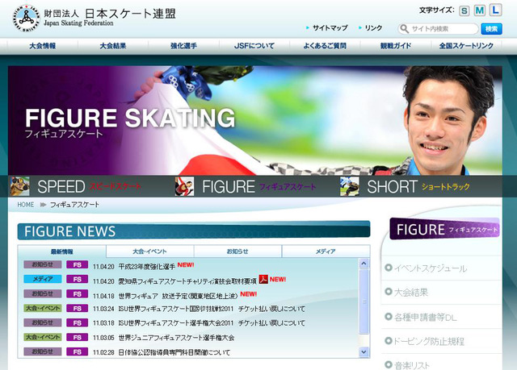Click フィギュアスケート in the breadcrumb
Viewport: 517px width, 370px height.
point(74,205)
